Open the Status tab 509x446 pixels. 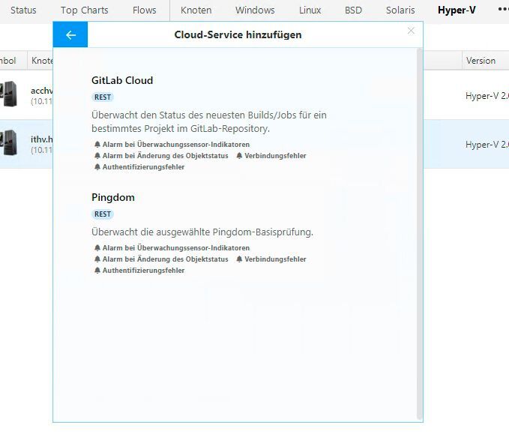click(x=23, y=10)
